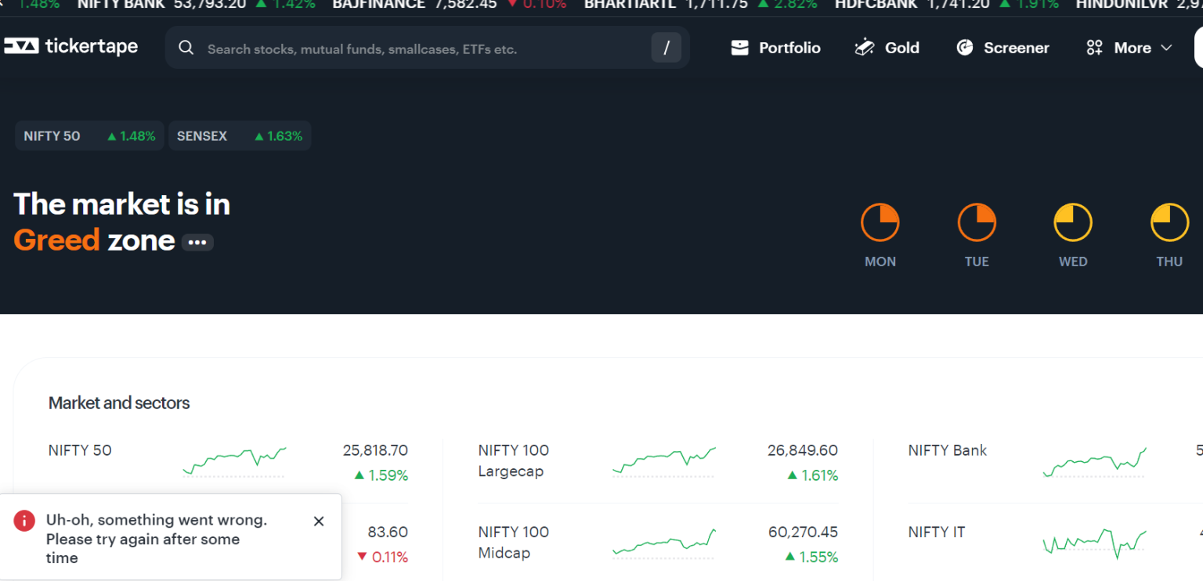Select the NIFTY 50 index chip
Screen dimensions: 1203x581
coord(89,135)
